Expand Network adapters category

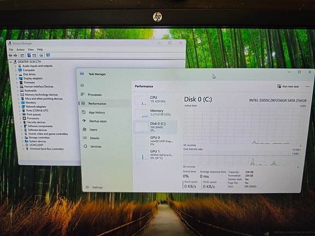(19, 107)
